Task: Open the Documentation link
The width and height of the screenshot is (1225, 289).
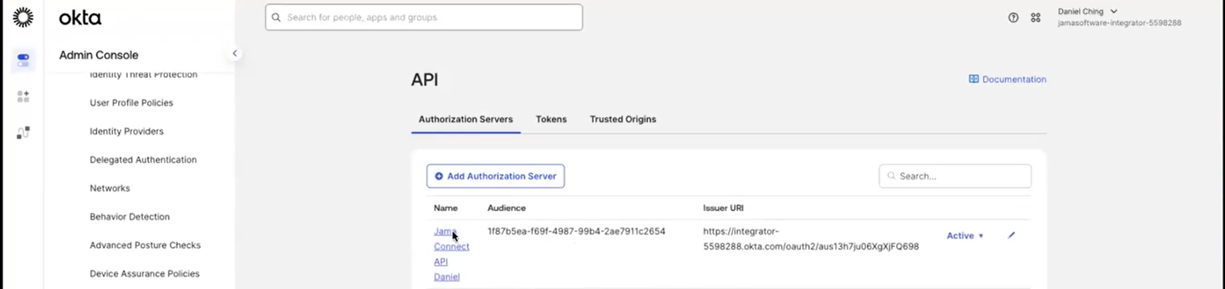Action: click(x=1014, y=79)
